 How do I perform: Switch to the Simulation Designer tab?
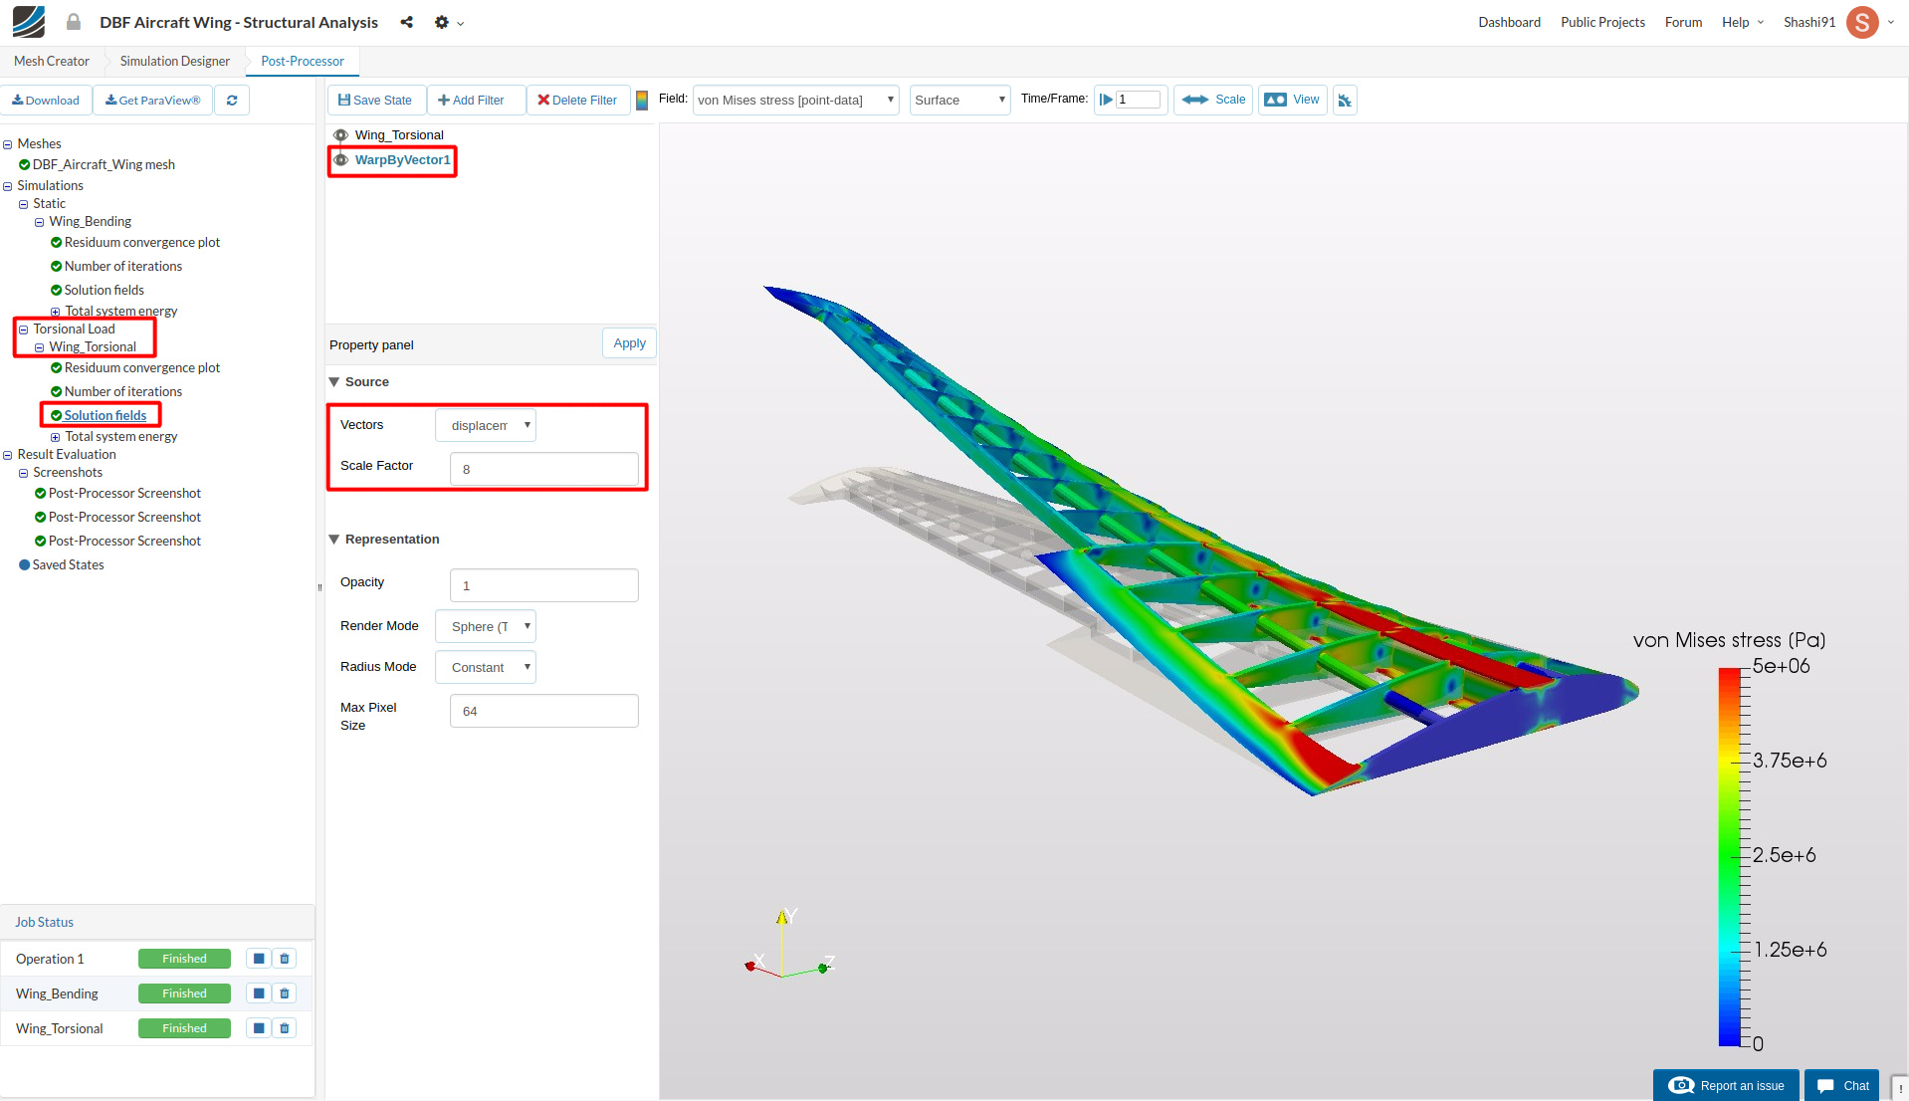[x=175, y=62]
